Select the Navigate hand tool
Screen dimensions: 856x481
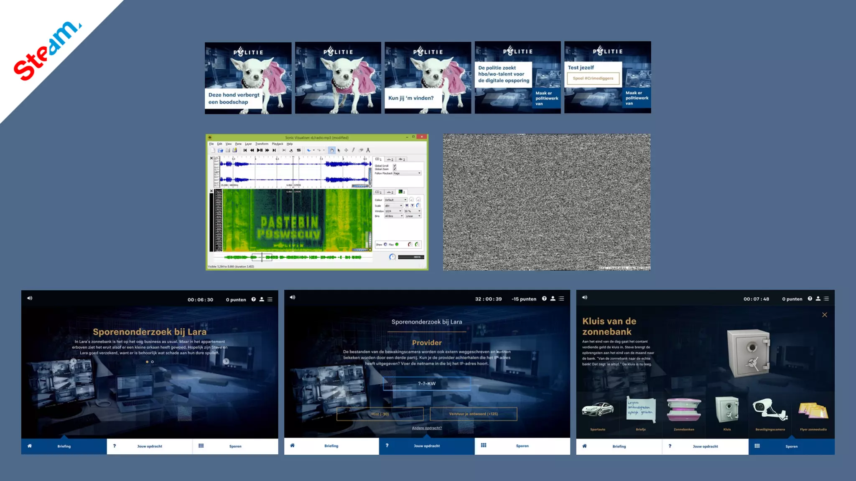pos(331,150)
